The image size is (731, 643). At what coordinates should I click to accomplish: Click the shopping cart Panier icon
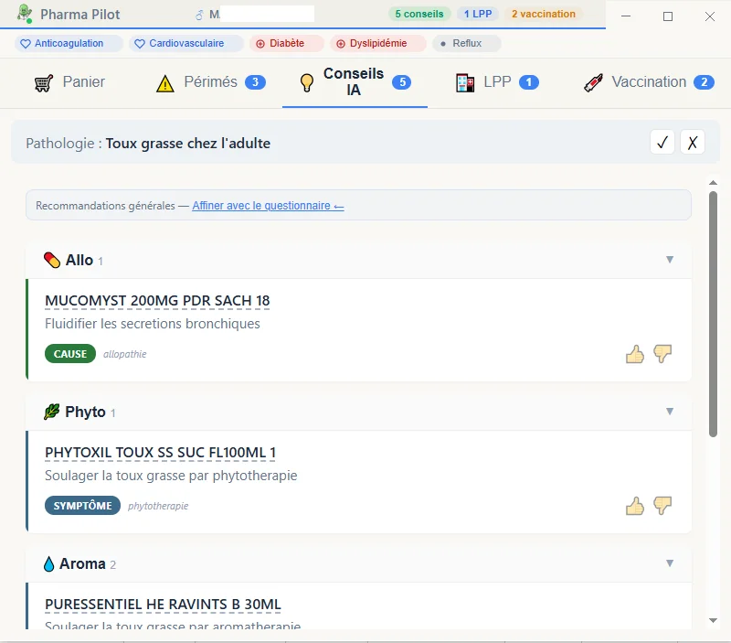[44, 83]
